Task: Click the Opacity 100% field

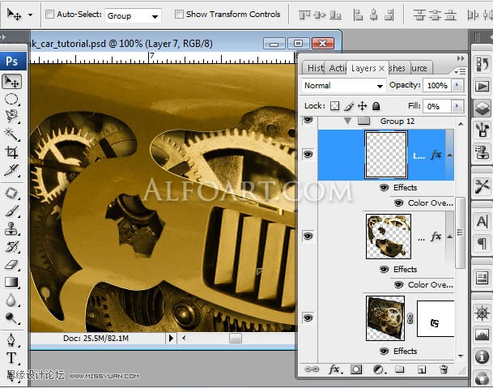Action: tap(437, 85)
